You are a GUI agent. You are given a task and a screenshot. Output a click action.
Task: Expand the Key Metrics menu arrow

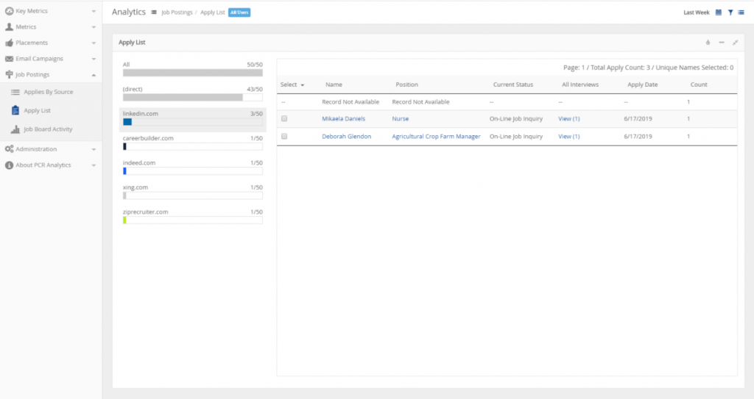tap(94, 11)
